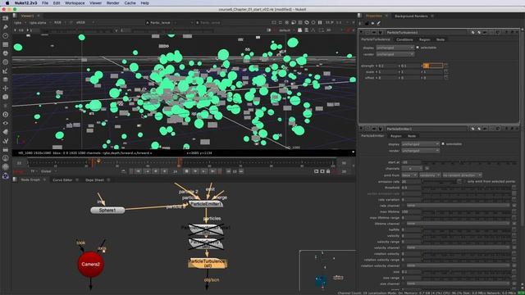
Task: Open the Help menu
Action: pyautogui.click(x=144, y=3)
